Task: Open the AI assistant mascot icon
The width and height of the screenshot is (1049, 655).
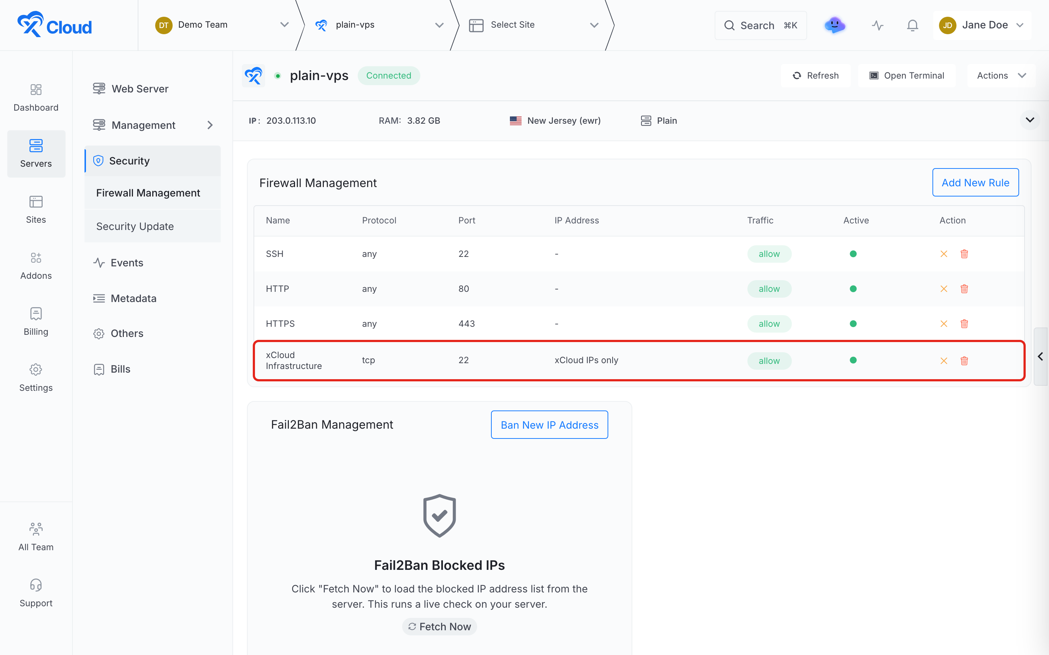Action: (x=834, y=25)
